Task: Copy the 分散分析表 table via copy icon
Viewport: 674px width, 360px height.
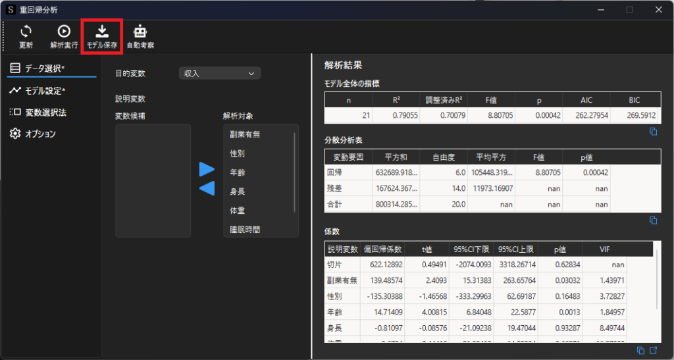Action: pyautogui.click(x=654, y=220)
